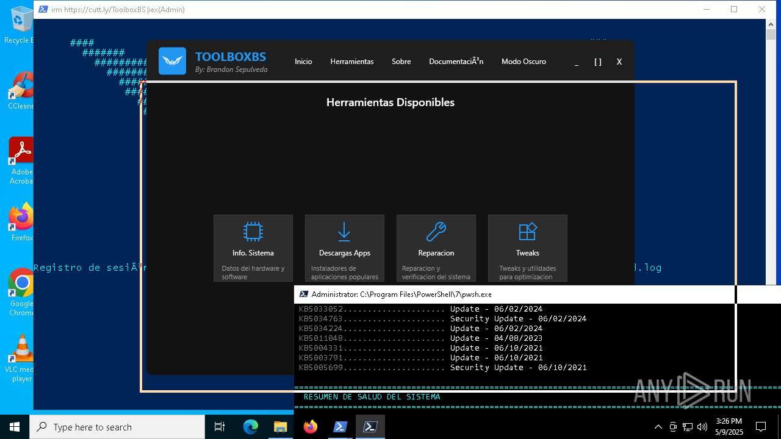781x439 pixels.
Task: Select the KB5005699 Security Update line
Action: pos(442,367)
